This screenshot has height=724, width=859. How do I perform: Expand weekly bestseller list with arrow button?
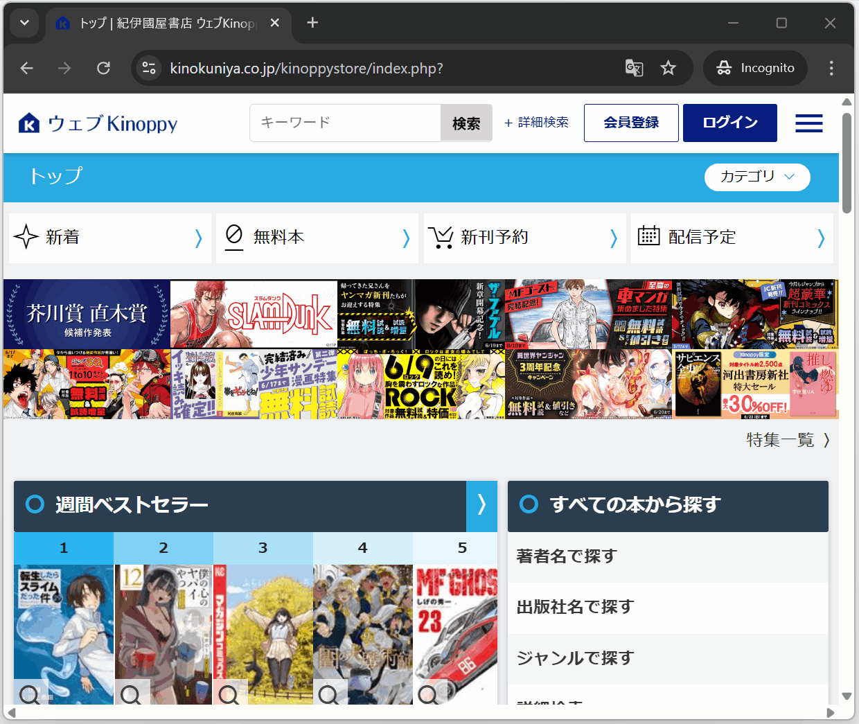481,506
